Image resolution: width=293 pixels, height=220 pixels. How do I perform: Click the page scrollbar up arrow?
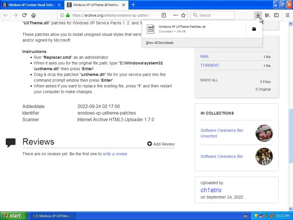click(x=290, y=23)
